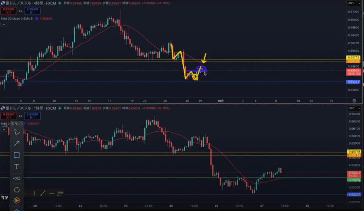Select the rectangle shape tool
The height and width of the screenshot is (211, 364).
16,155
